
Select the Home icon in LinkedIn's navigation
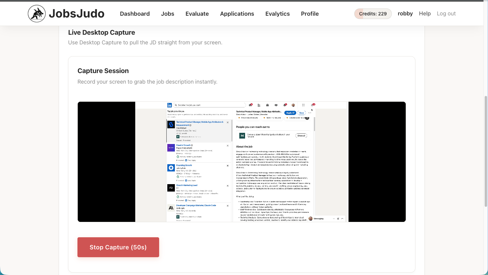click(x=251, y=105)
